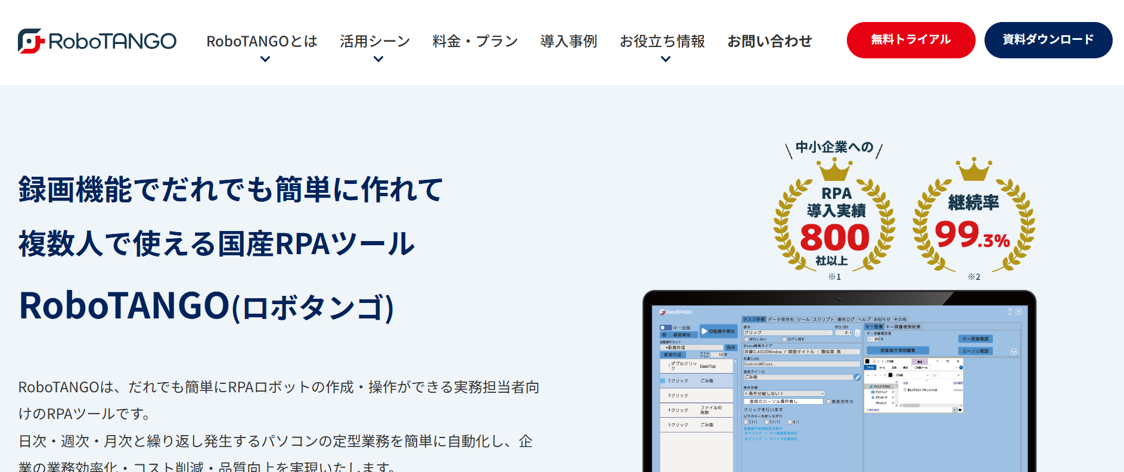The width and height of the screenshot is (1124, 472).
Task: Click the ※1 footnote marker
Action: coord(834,277)
